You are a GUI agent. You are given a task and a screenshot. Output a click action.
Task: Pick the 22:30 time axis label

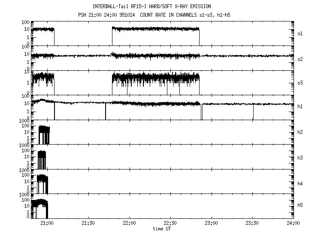tap(170, 224)
